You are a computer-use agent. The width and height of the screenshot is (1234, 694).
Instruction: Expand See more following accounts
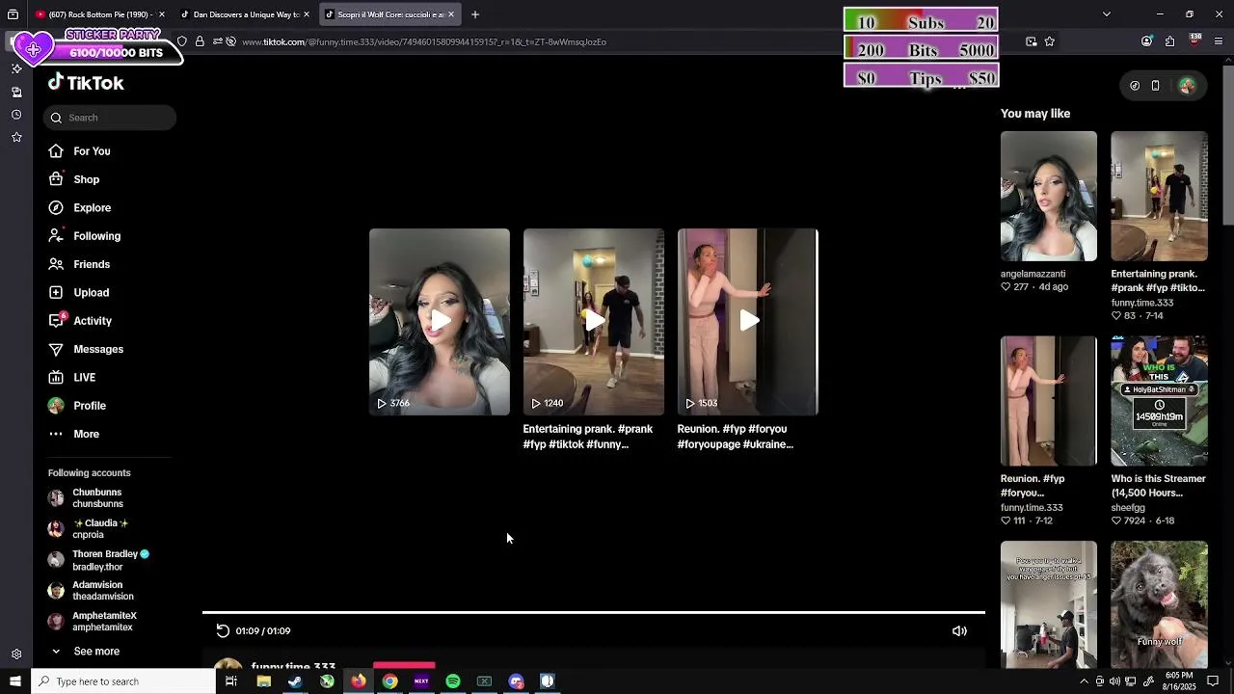tap(85, 652)
